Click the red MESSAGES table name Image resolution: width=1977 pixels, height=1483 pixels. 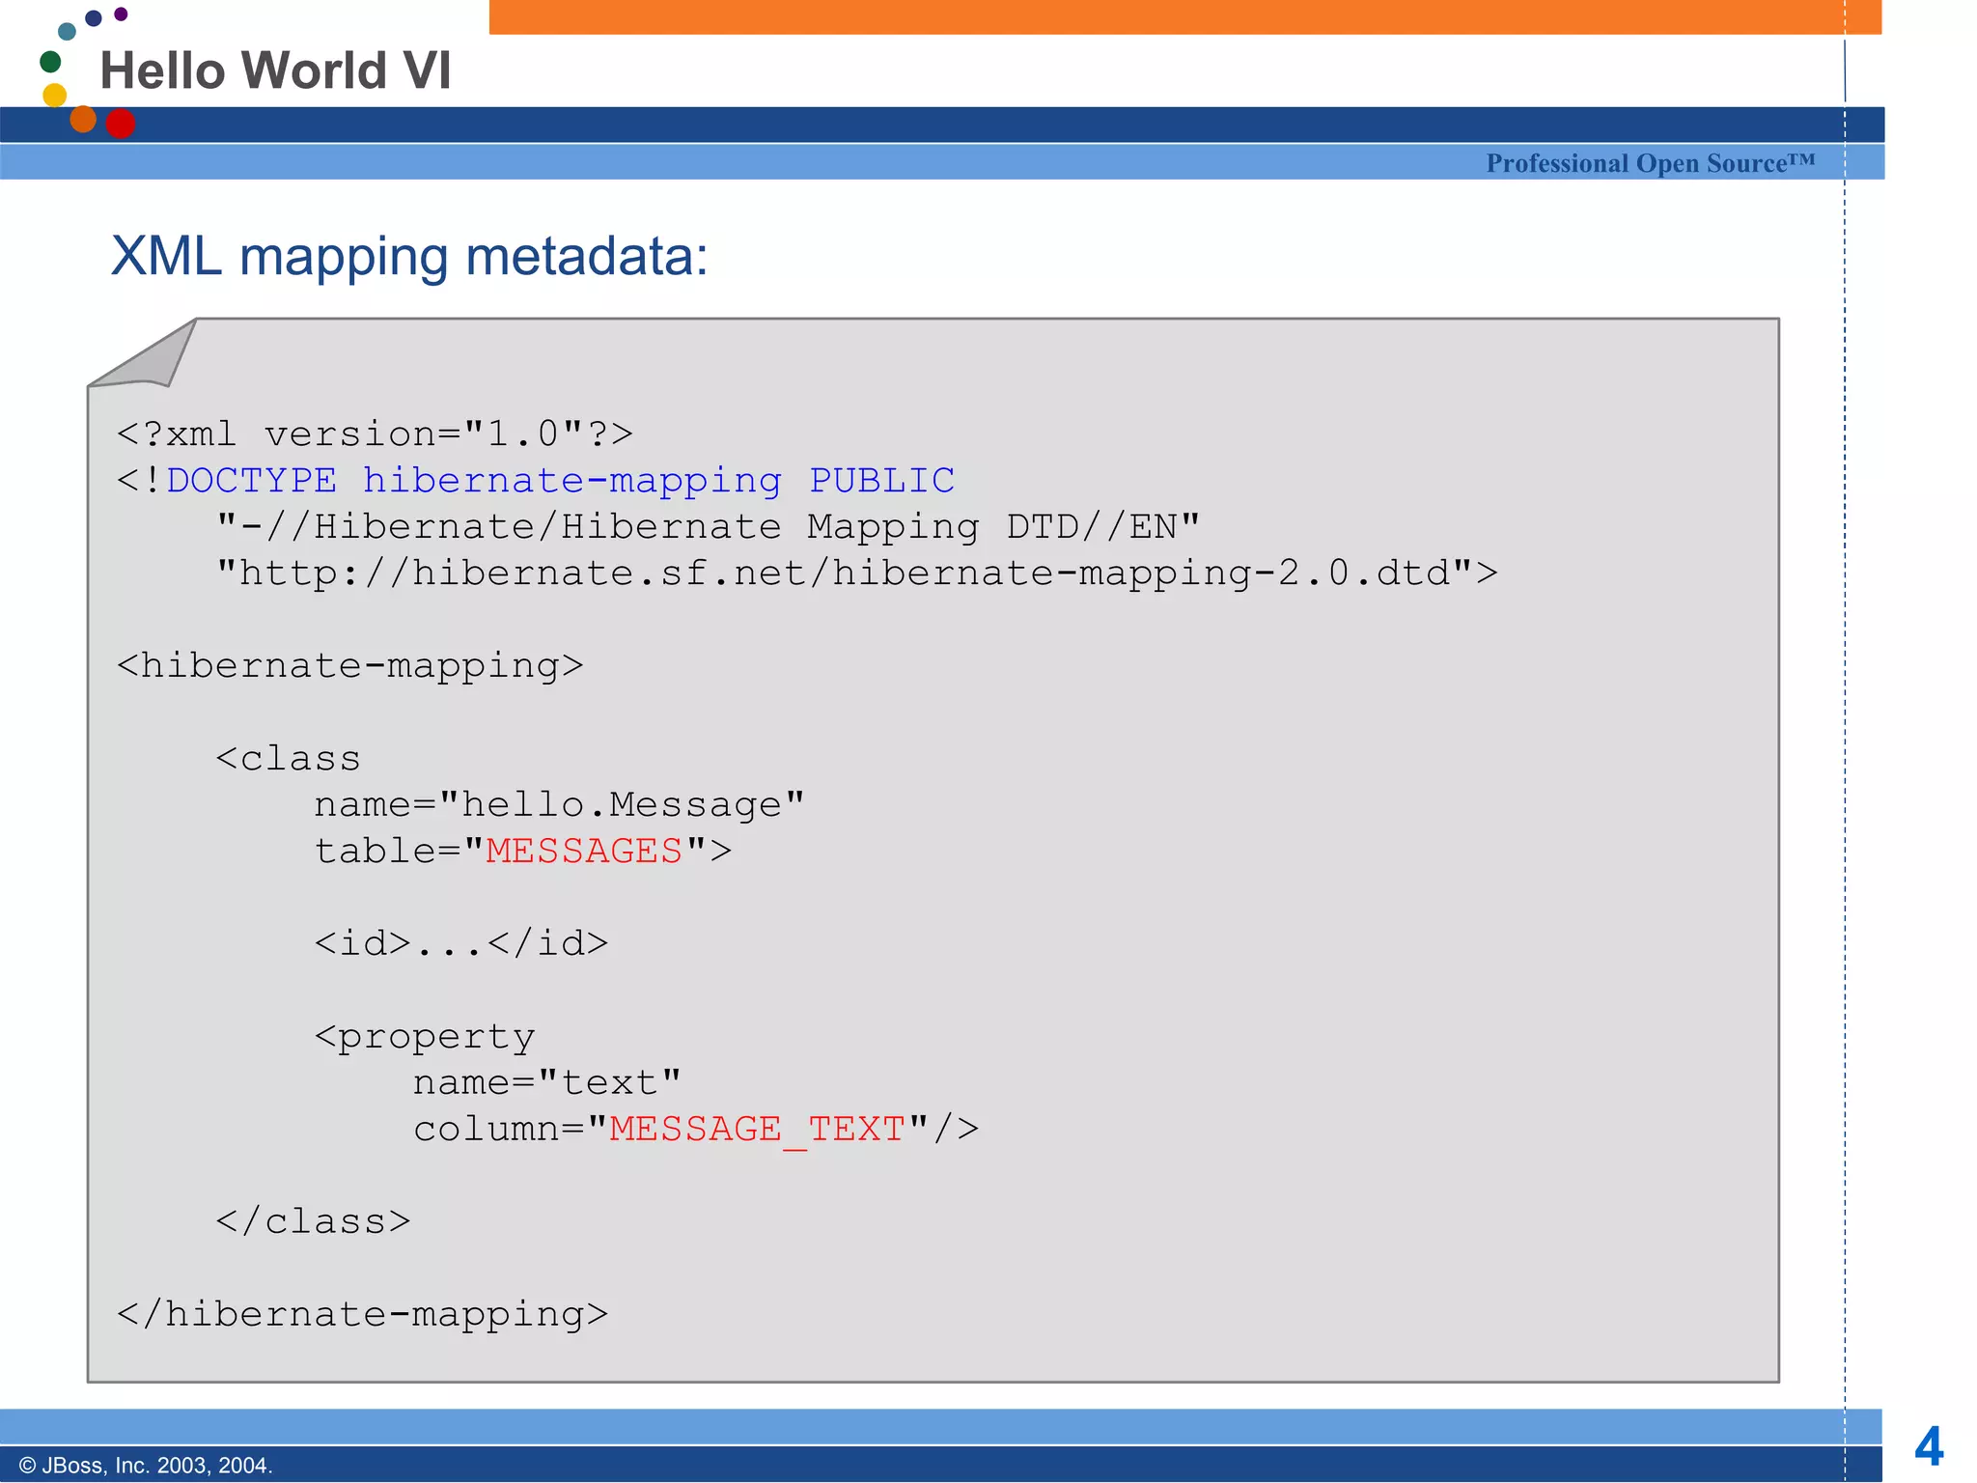tap(584, 851)
